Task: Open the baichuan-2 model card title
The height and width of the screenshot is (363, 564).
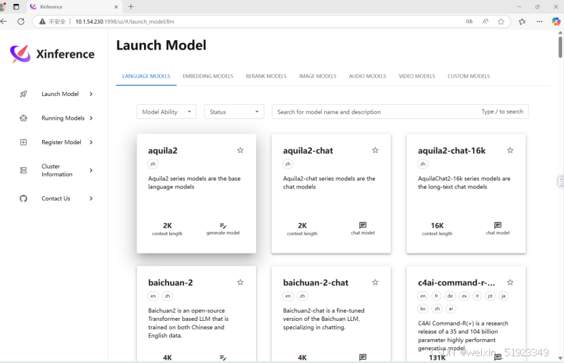Action: pos(171,283)
